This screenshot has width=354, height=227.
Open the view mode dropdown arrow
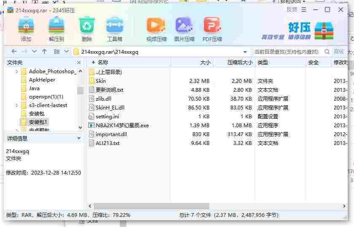coord(66,52)
